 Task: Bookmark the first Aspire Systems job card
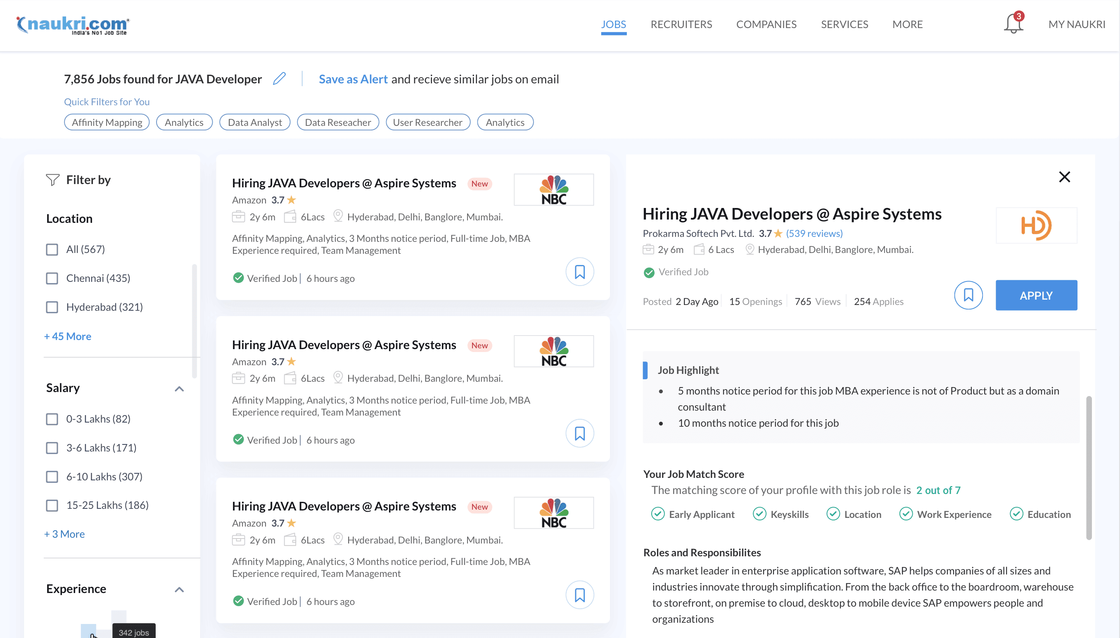tap(579, 272)
